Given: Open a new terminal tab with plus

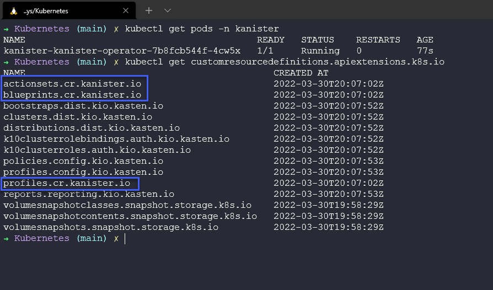Looking at the screenshot, I should pyautogui.click(x=148, y=10).
